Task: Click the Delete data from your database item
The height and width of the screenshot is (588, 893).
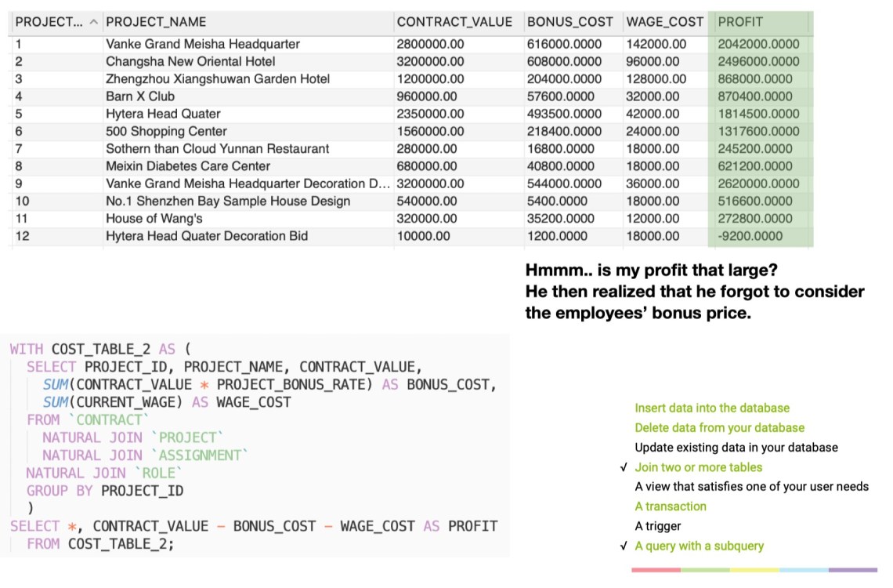Action: coord(719,427)
